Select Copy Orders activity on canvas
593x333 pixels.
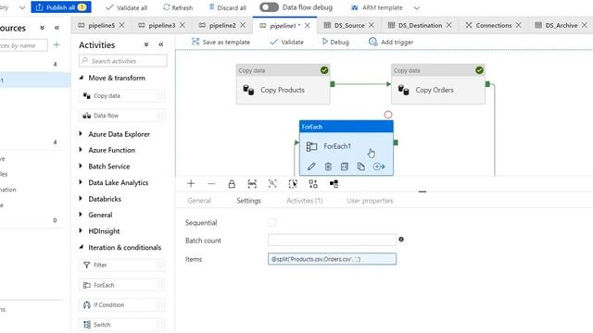click(x=438, y=84)
